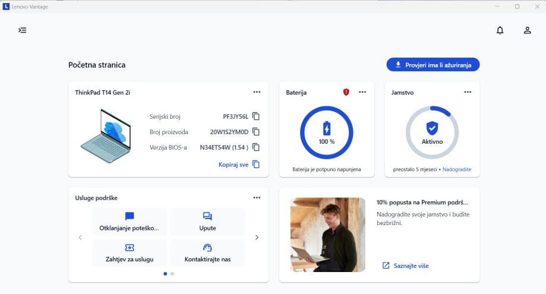Open ThinkPad T14 card more options

pyautogui.click(x=257, y=92)
